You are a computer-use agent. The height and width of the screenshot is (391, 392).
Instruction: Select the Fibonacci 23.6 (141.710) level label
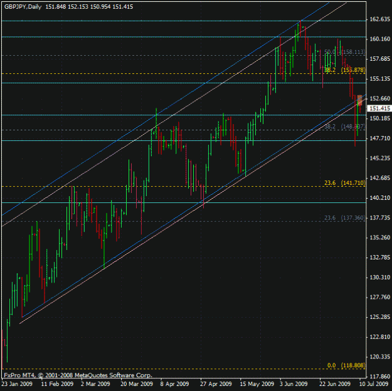pos(345,183)
